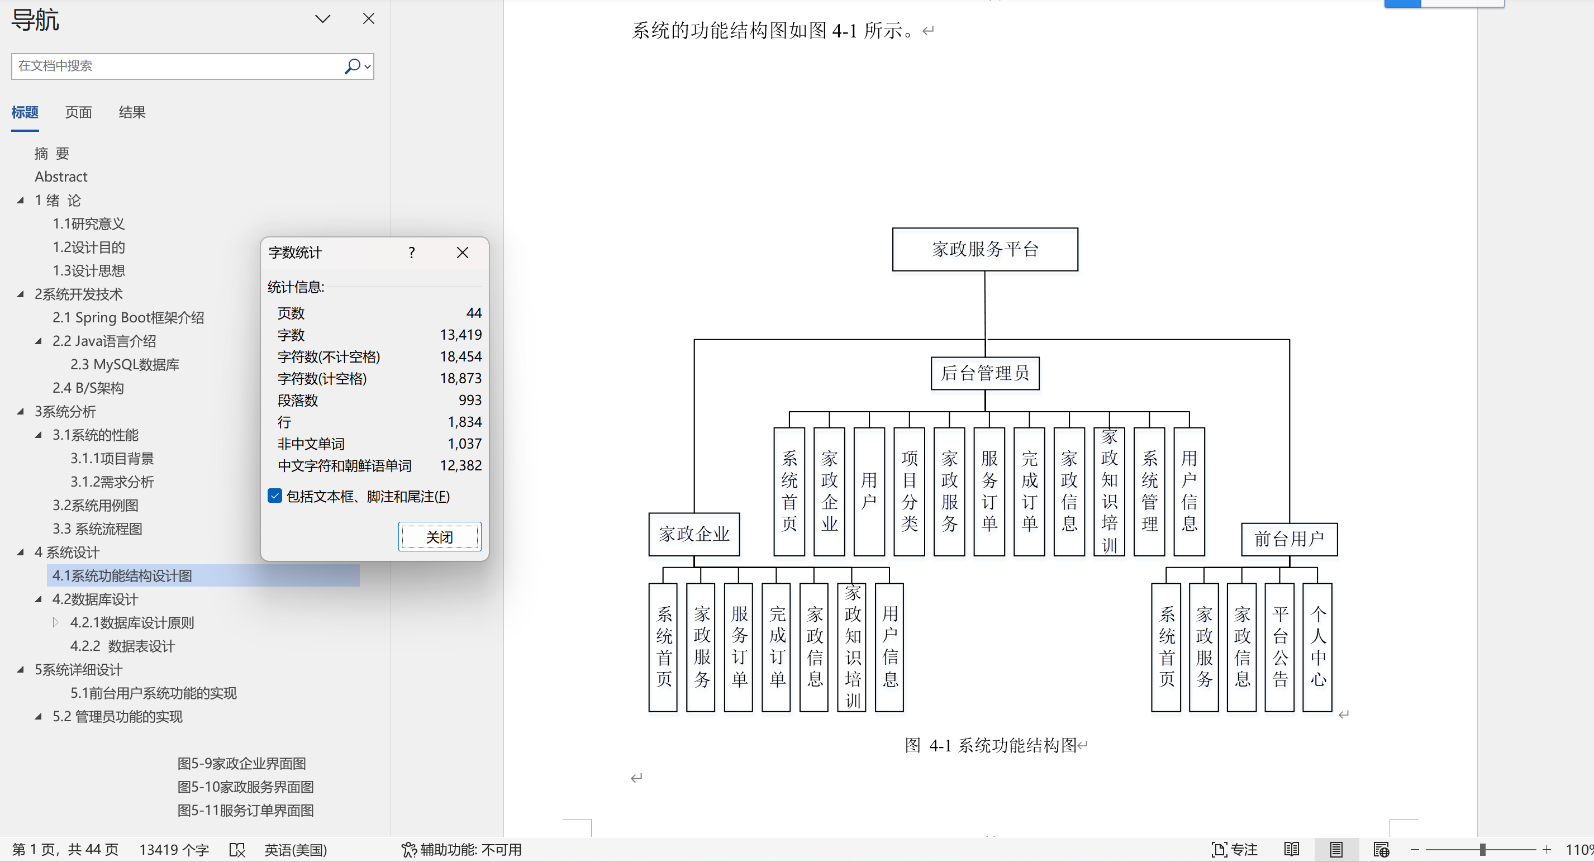This screenshot has height=862, width=1594.
Task: Click the 字数 value 13,419 in dialog
Action: 460,335
